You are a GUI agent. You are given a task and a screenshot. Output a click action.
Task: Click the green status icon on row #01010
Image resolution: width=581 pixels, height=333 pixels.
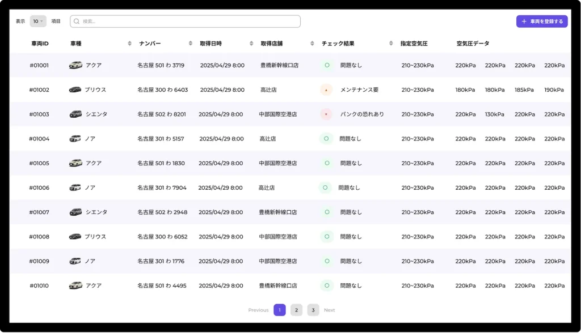(x=326, y=285)
